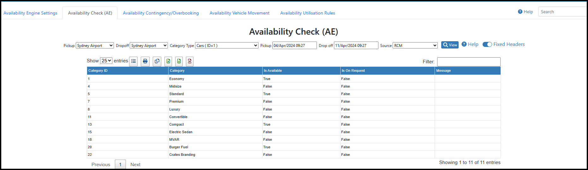This screenshot has height=170, width=588.
Task: Click the Help link beside View
Action: tap(470, 44)
